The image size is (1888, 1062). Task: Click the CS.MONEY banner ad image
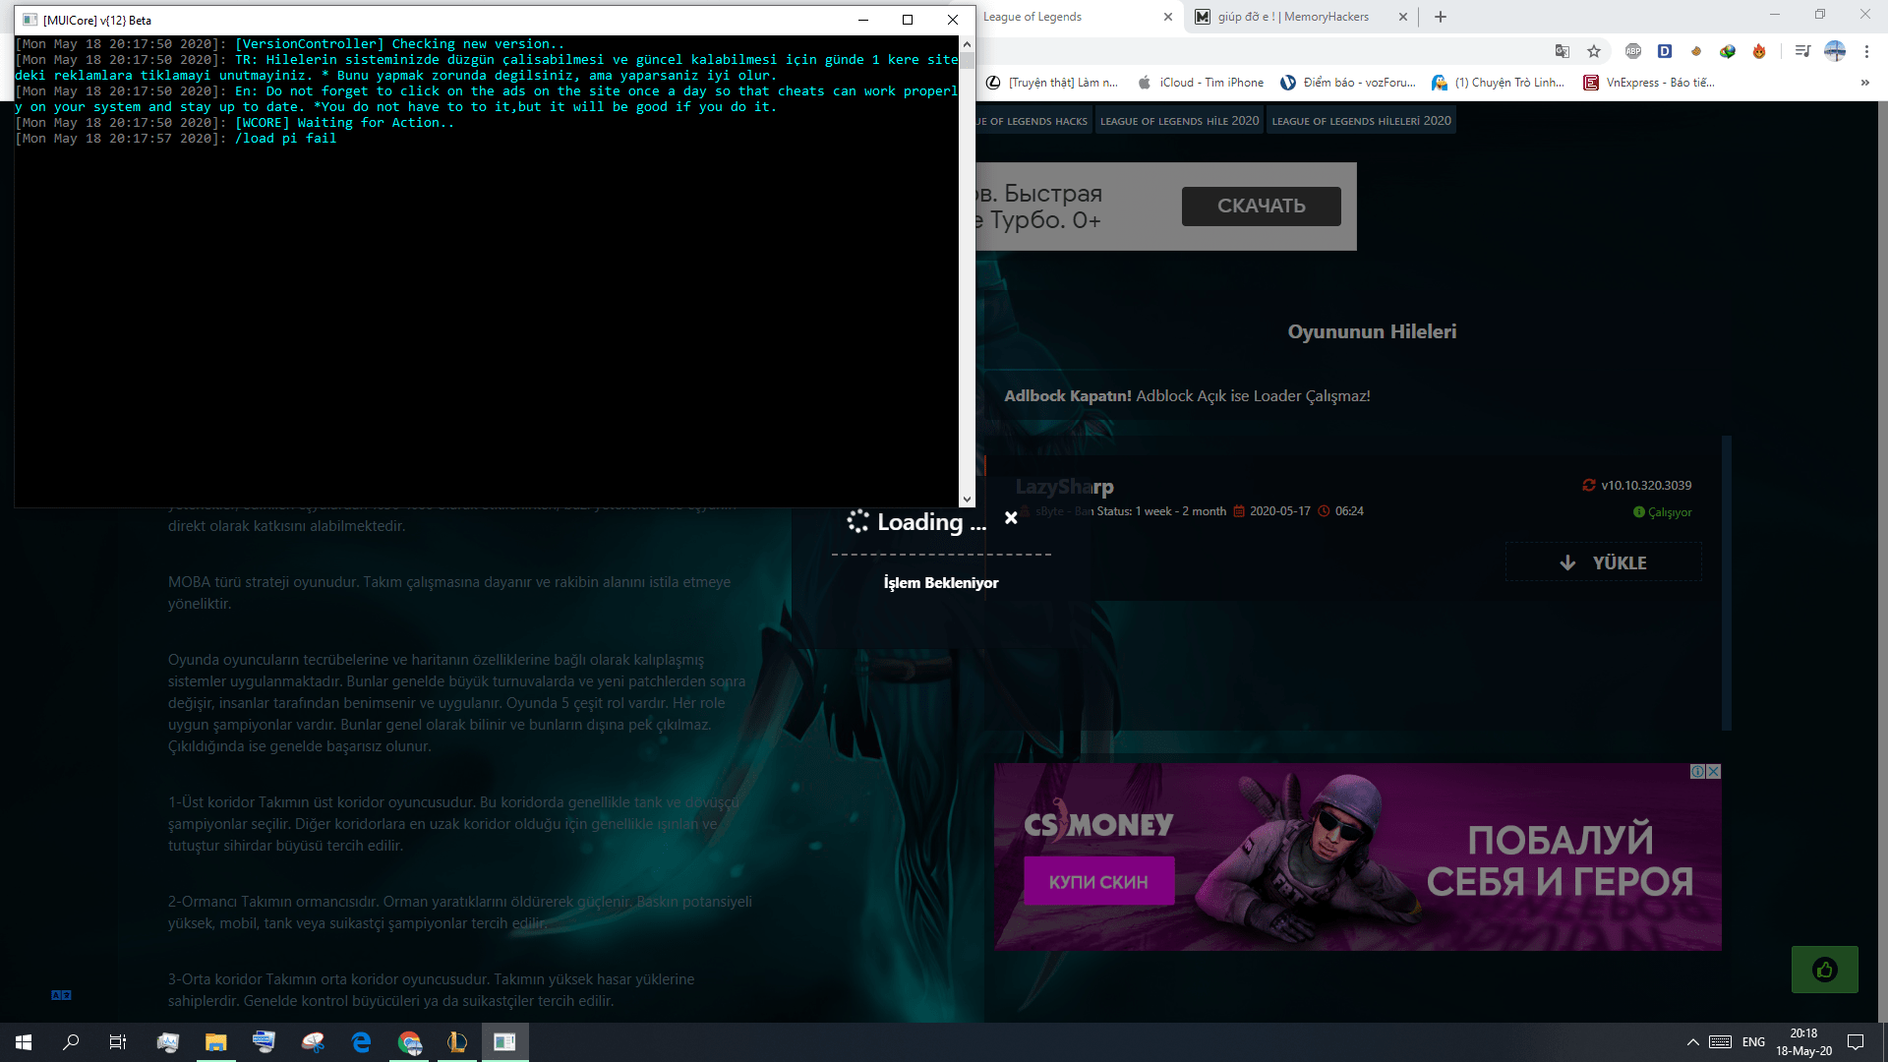click(x=1357, y=856)
